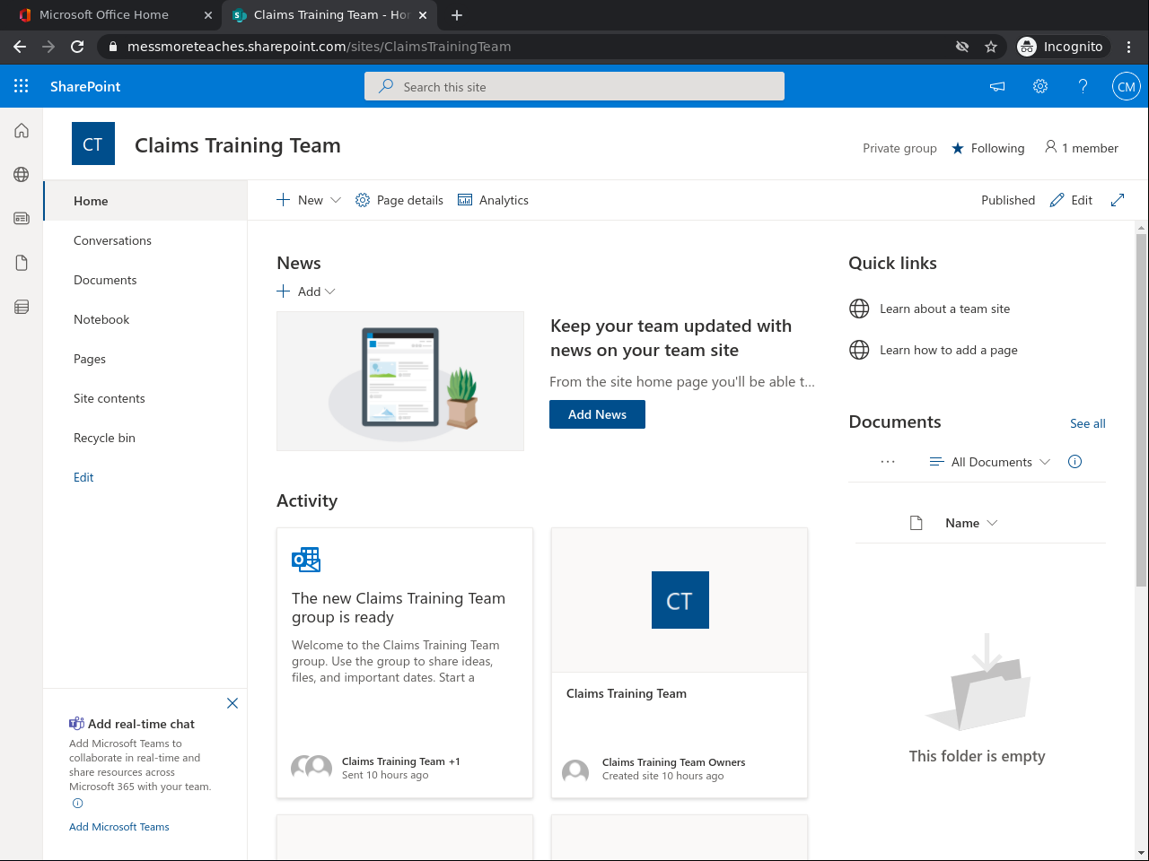Open Site contents in left navigation
This screenshot has height=861, width=1149.
(x=110, y=398)
